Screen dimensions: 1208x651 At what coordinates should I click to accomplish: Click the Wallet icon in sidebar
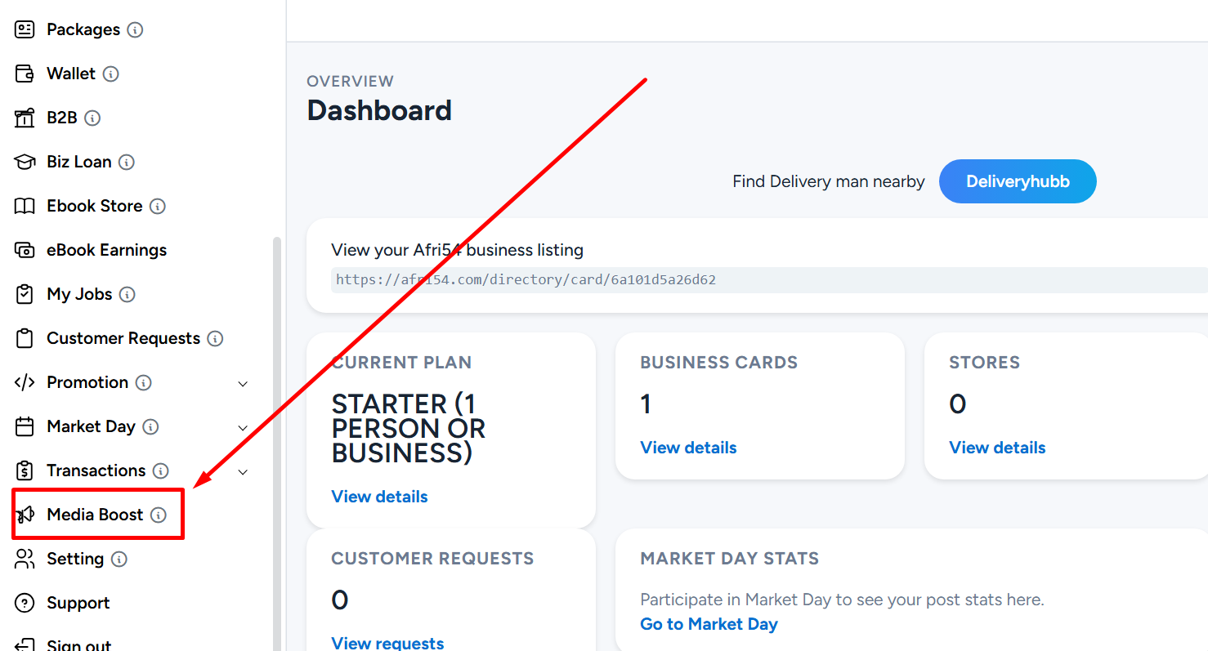coord(25,74)
